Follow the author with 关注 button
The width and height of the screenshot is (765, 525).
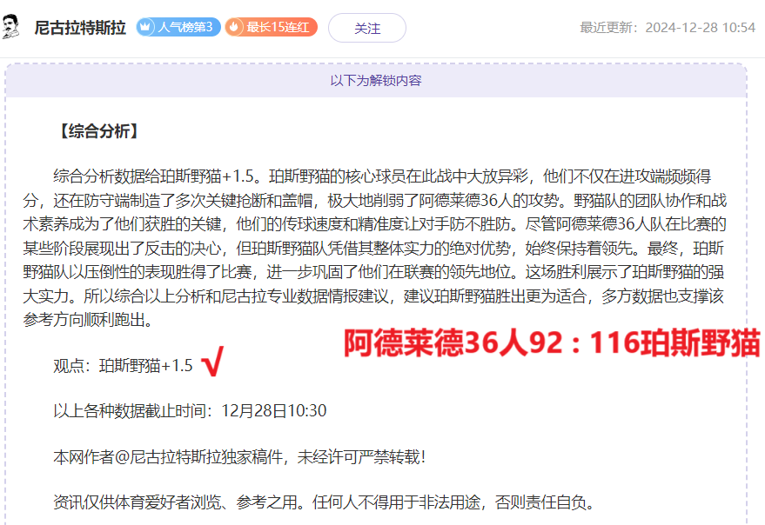click(367, 28)
